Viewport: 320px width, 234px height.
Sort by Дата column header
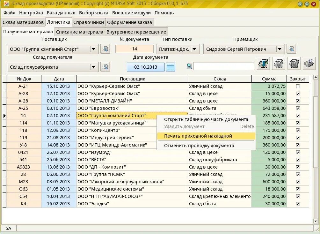pos(59,79)
